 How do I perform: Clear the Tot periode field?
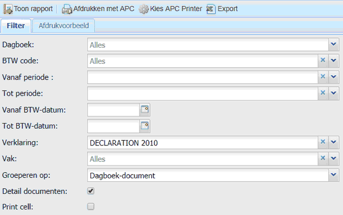pyautogui.click(x=323, y=93)
